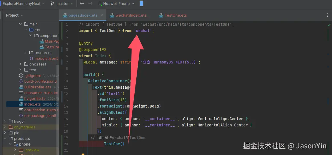Screen dimensions: 332x155
Task: Click the @ComponentV2 decorator text
Action: pos(92,50)
